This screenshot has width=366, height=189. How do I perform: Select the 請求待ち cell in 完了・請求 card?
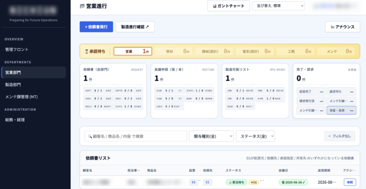(x=341, y=91)
